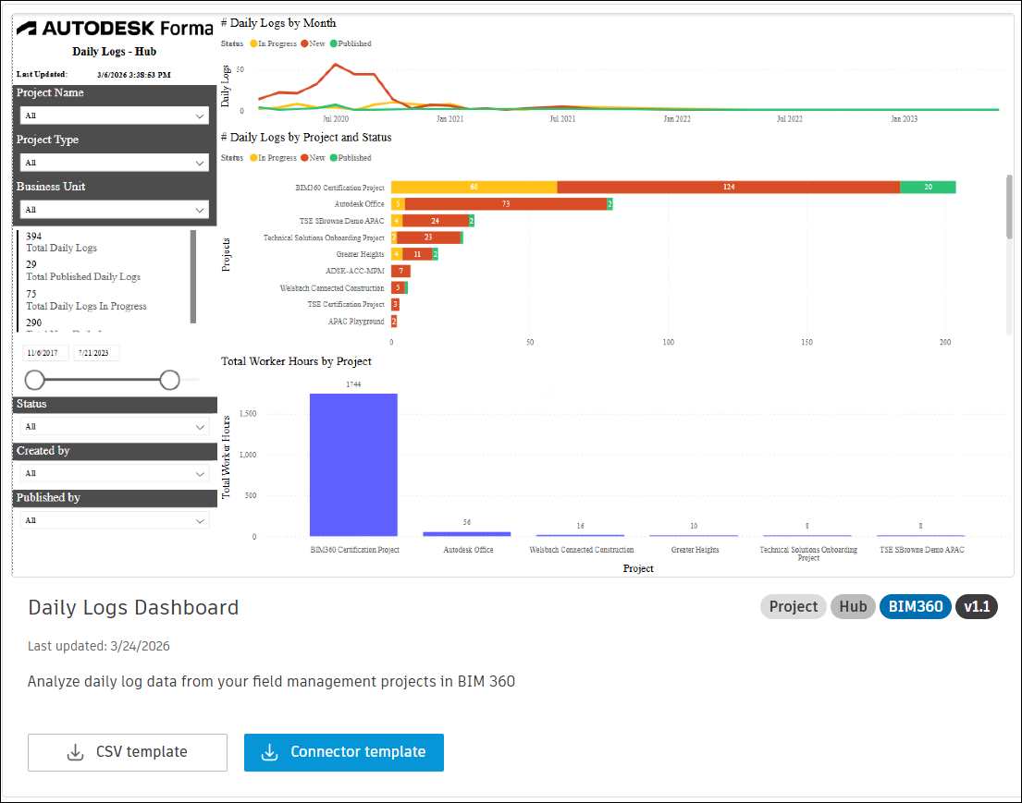The height and width of the screenshot is (803, 1022).
Task: Click the left date range slider handle
Action: [34, 380]
